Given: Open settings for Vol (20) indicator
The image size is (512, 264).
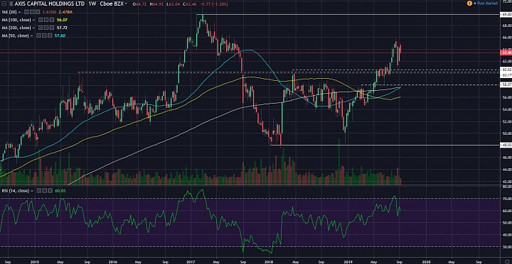Looking at the screenshot, I should click(32, 12).
